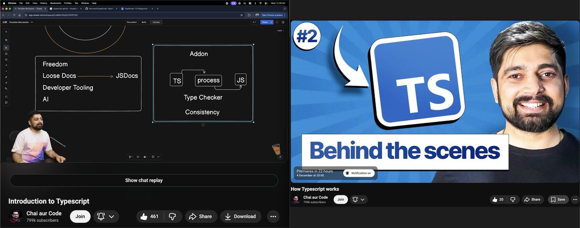The width and height of the screenshot is (580, 228).
Task: Open notification bell dropdown under Introduction to Typescript
Action: point(106,216)
